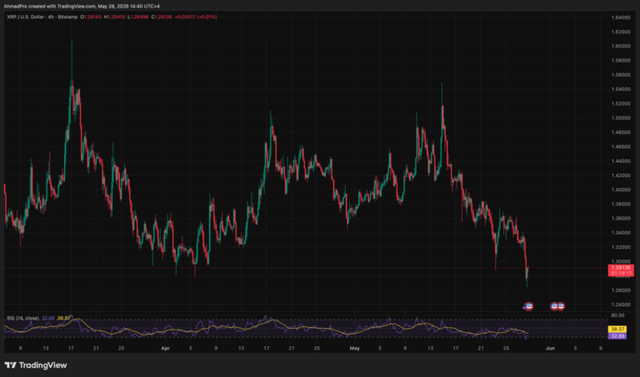Click the middle US flag economic event icon
This screenshot has width=640, height=377.
click(554, 306)
